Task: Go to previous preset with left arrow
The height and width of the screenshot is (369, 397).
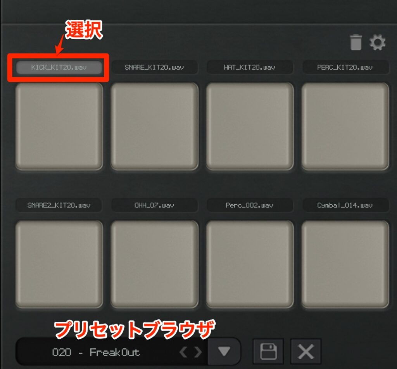Action: [x=183, y=352]
